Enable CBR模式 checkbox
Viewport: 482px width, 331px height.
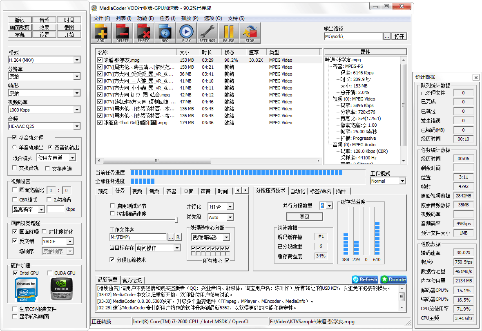14,199
